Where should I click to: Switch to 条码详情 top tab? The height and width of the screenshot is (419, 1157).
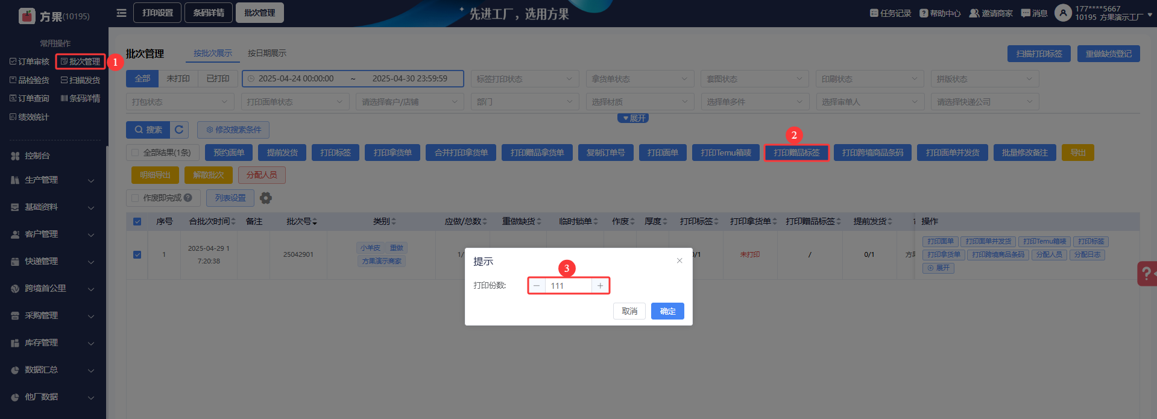(209, 13)
